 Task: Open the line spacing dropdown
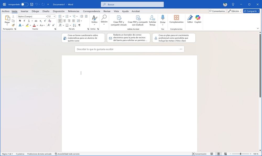(81, 21)
